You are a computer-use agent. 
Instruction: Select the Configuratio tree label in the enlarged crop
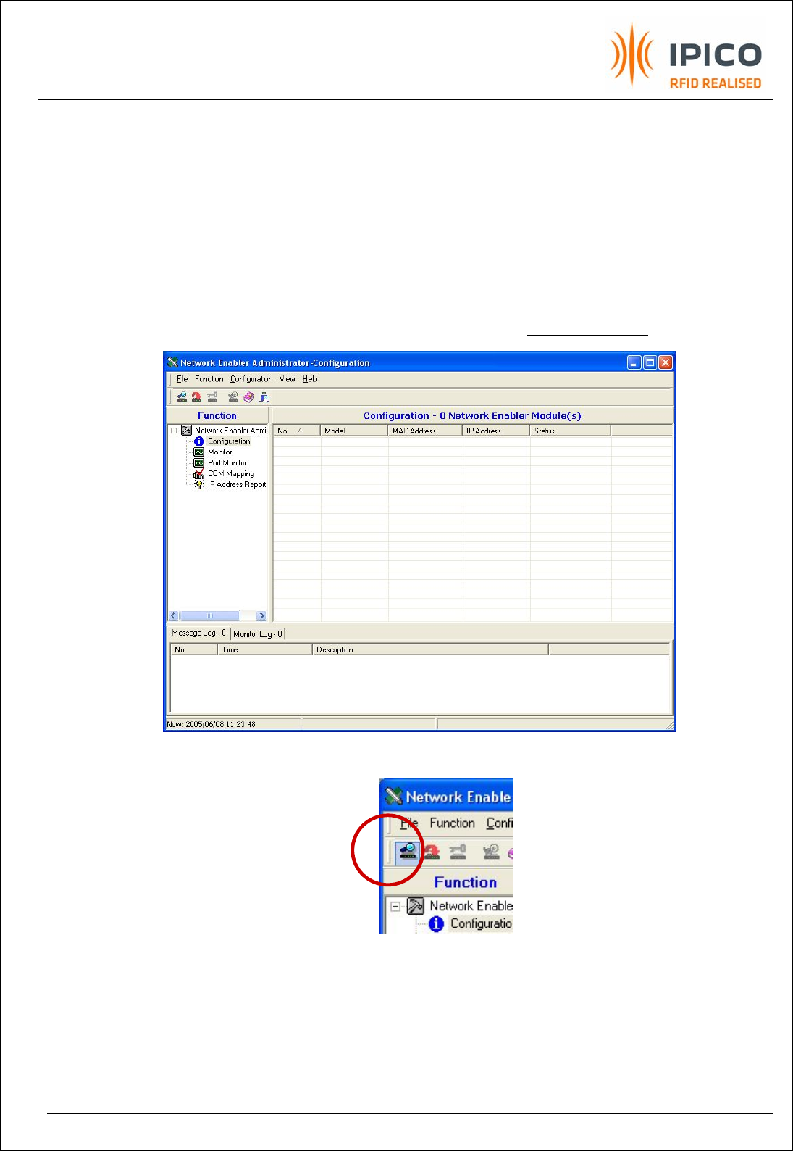(x=481, y=923)
